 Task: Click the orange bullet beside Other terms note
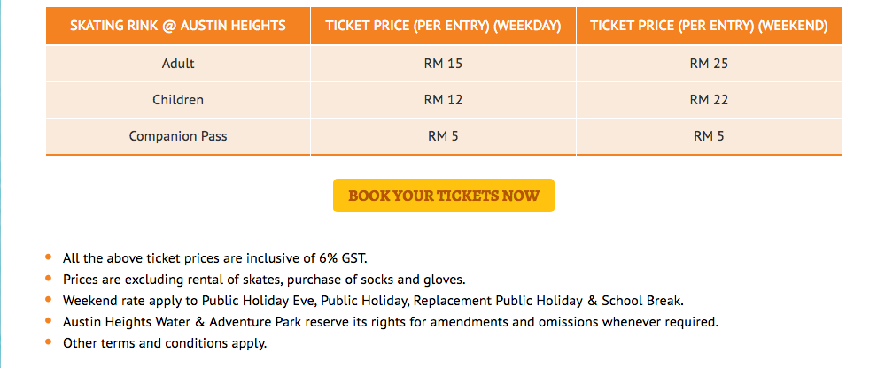point(49,341)
